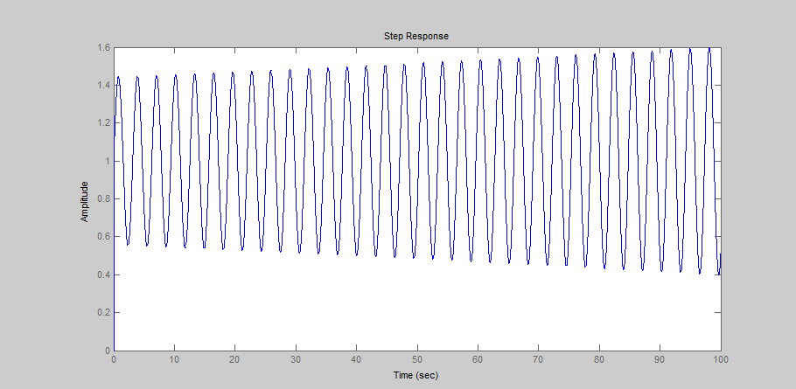Select the 'Amplitude' y-axis label
The height and width of the screenshot is (389, 796).
(x=85, y=201)
